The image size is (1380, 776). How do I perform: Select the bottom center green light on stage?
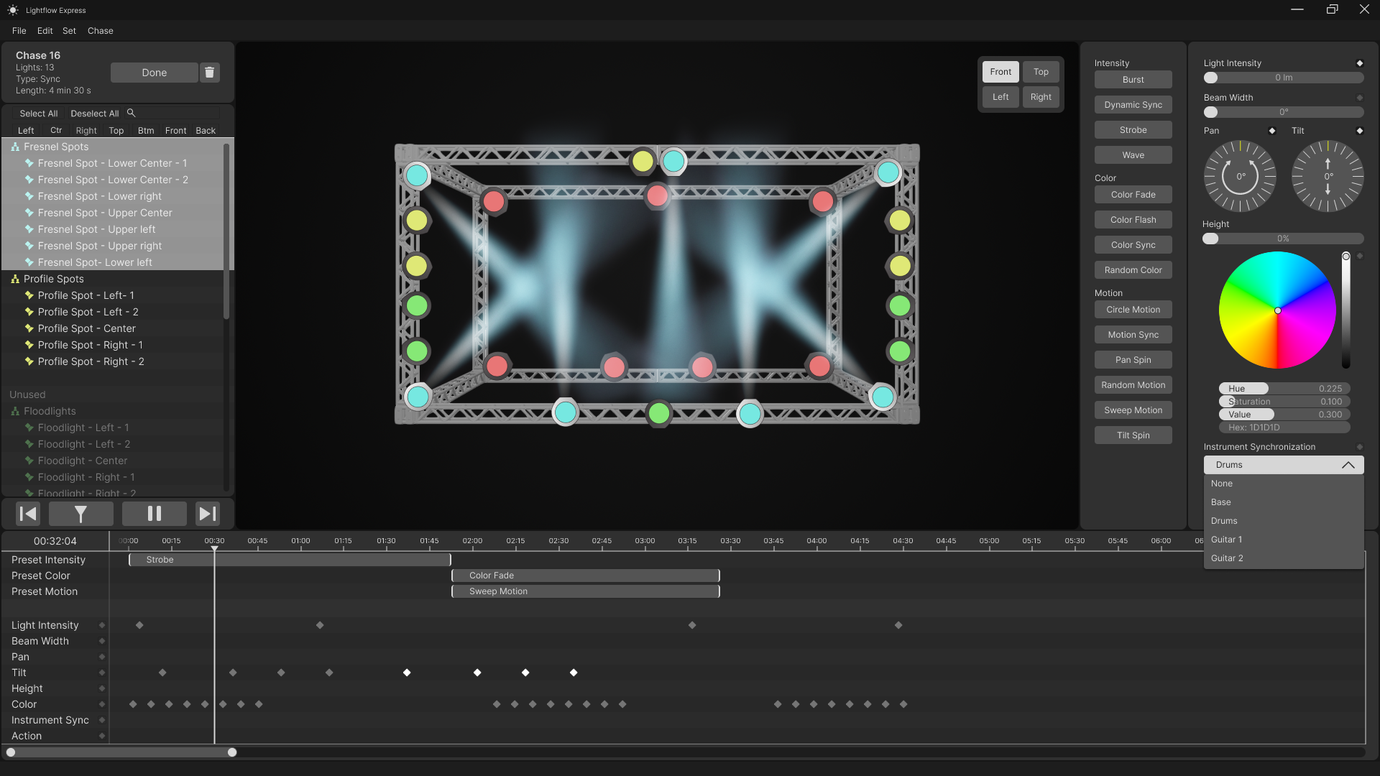[658, 413]
